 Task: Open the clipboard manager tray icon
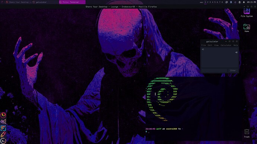tap(239, 2)
